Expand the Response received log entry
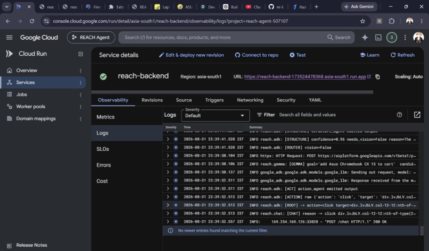The width and height of the screenshot is (429, 251). click(x=168, y=180)
